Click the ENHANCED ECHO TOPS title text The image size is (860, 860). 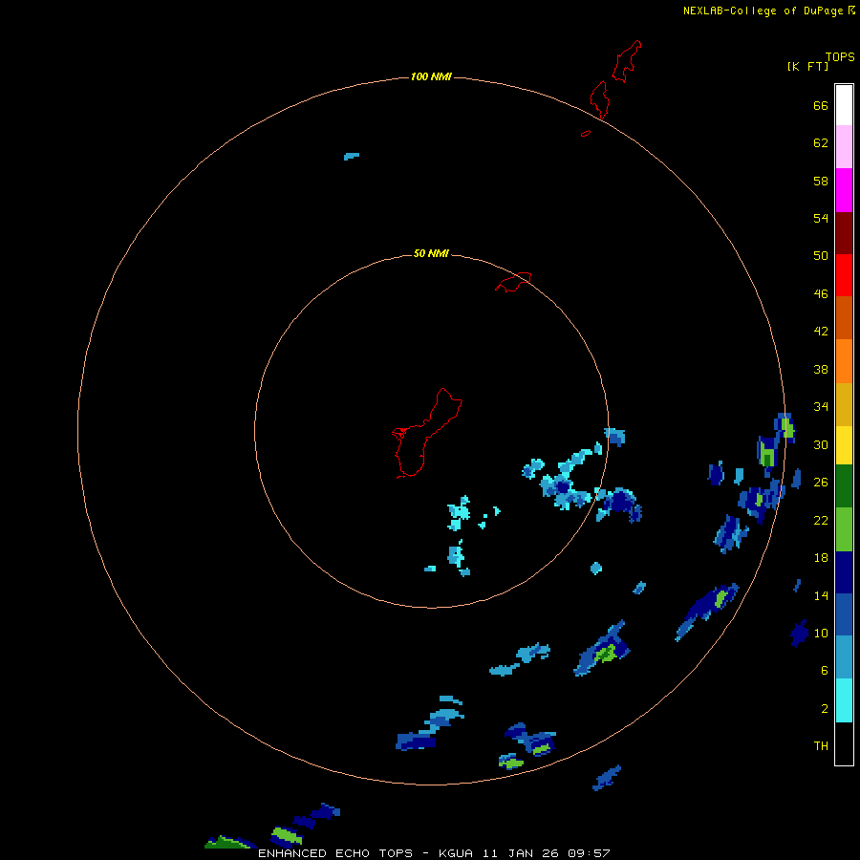[335, 853]
